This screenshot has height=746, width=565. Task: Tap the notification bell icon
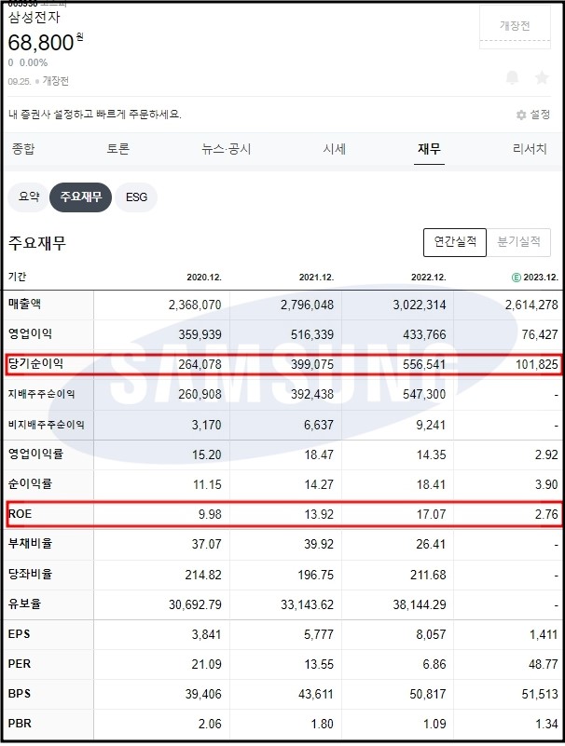(x=512, y=77)
